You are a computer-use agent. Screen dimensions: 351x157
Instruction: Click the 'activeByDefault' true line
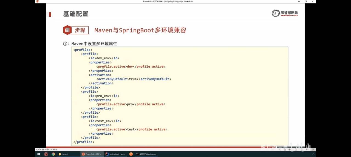point(134,79)
